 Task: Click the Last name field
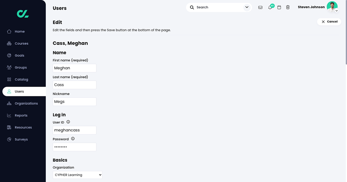(75, 85)
